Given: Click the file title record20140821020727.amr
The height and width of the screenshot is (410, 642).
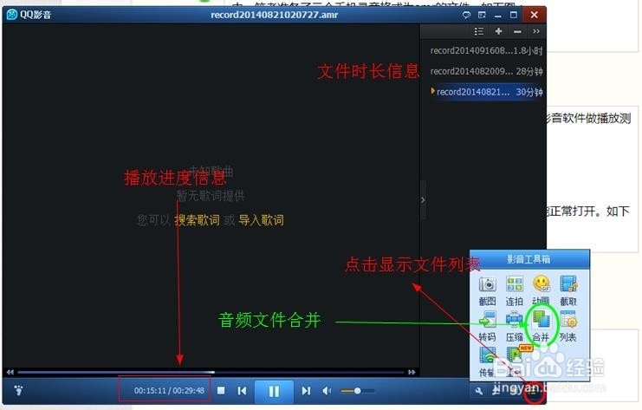Looking at the screenshot, I should coord(275,15).
